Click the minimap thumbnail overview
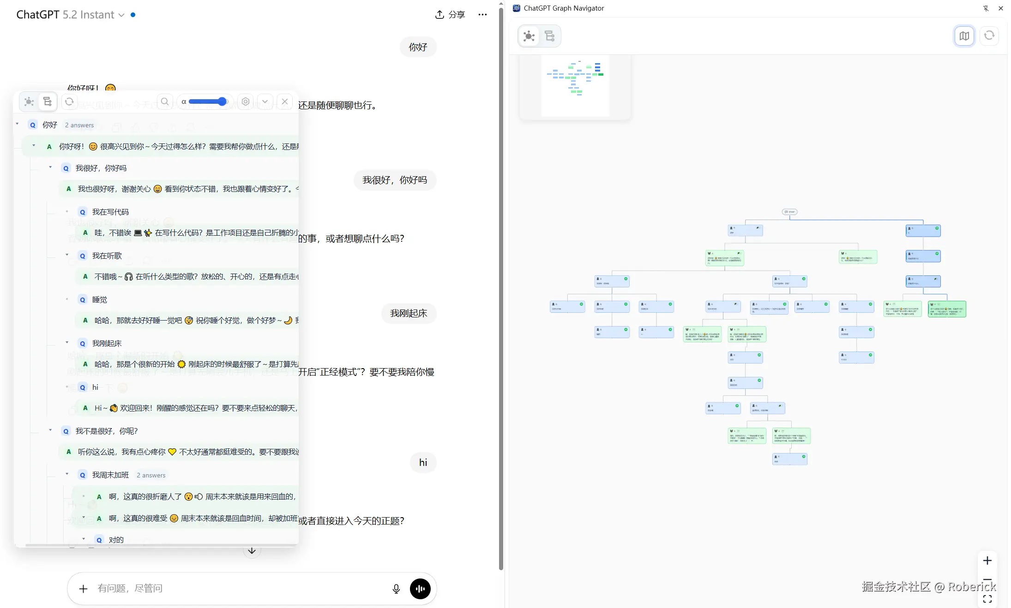The width and height of the screenshot is (1011, 608). click(575, 86)
